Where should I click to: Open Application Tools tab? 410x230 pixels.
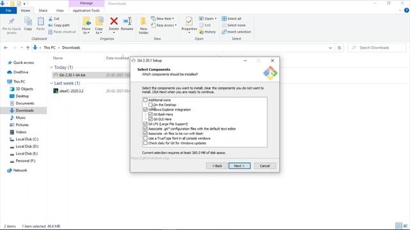[x=86, y=10]
